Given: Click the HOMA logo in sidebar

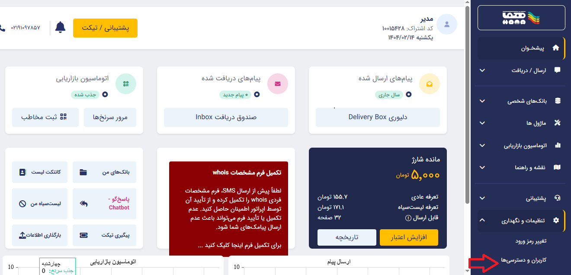Looking at the screenshot, I should point(521,17).
